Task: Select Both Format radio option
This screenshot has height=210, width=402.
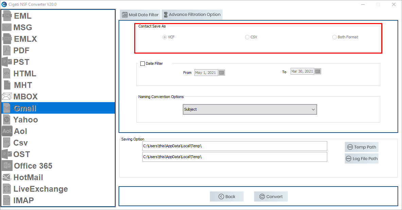Action: pos(334,37)
